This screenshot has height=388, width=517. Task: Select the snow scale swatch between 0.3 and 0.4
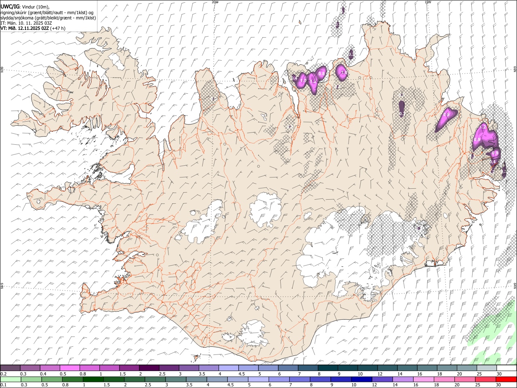[30, 368]
